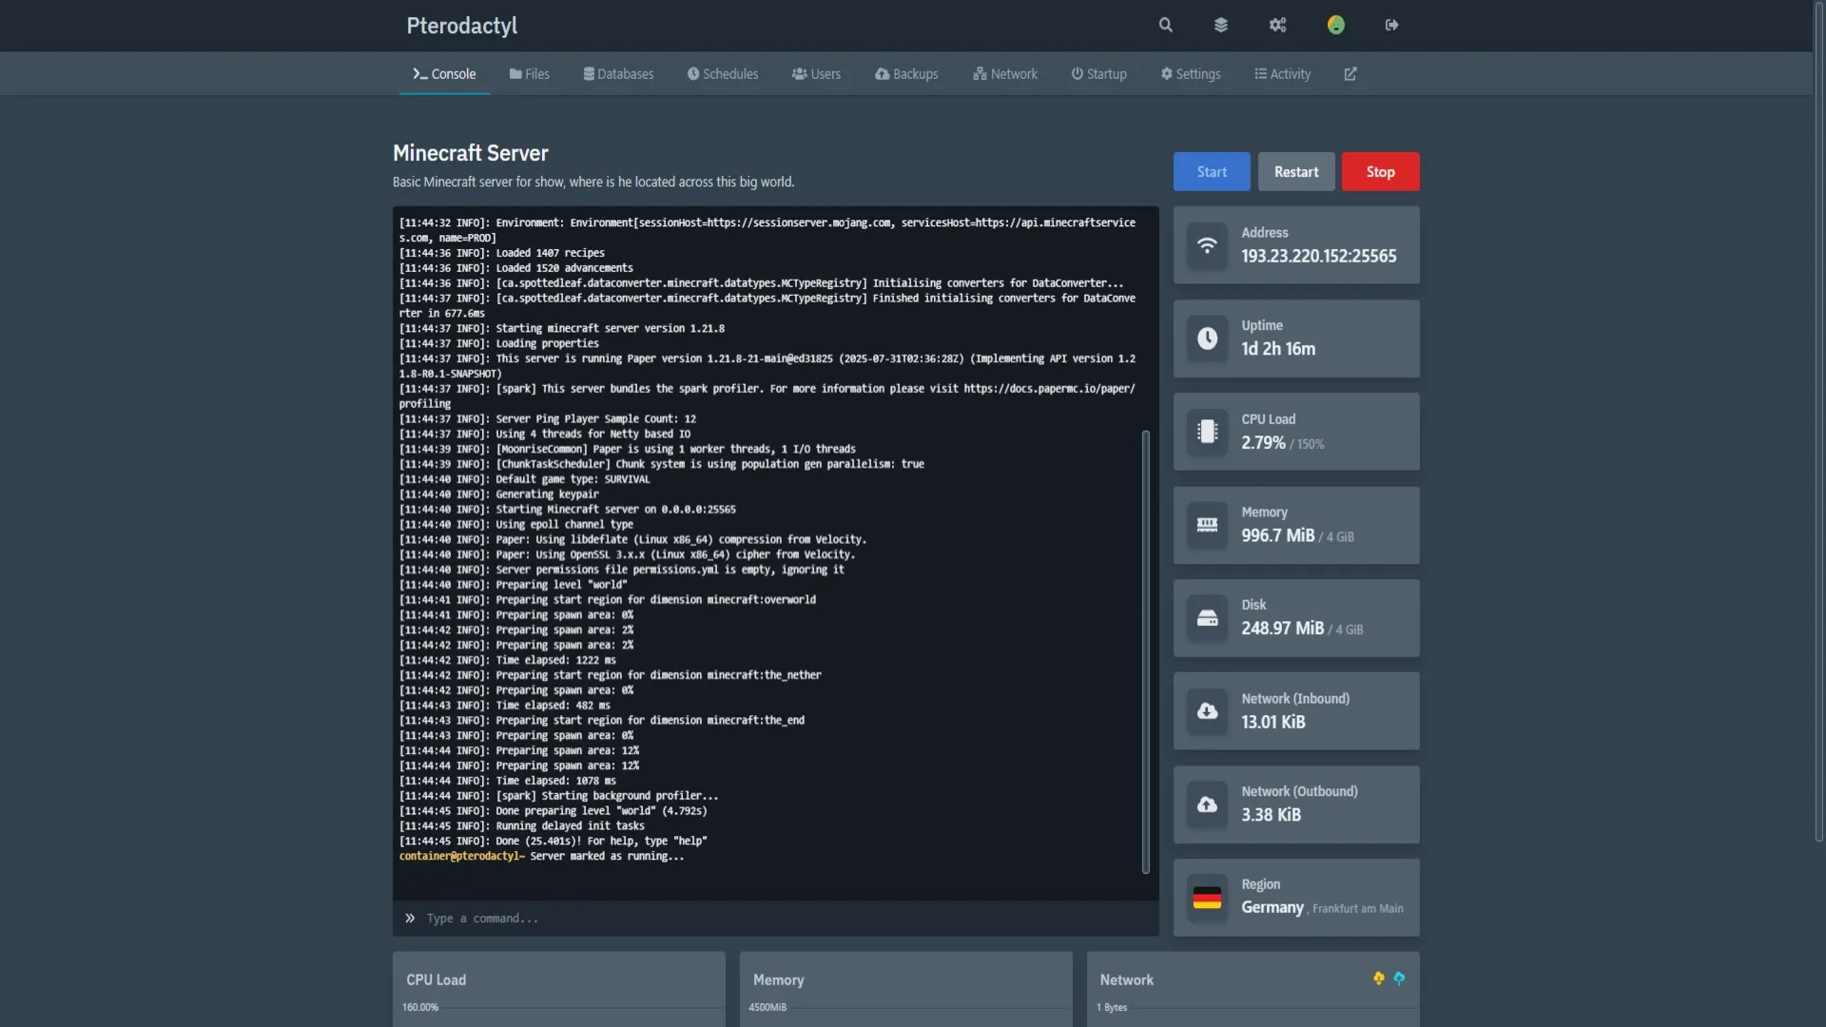Open admin cogs icon in top bar
This screenshot has width=1826, height=1027.
[1277, 26]
